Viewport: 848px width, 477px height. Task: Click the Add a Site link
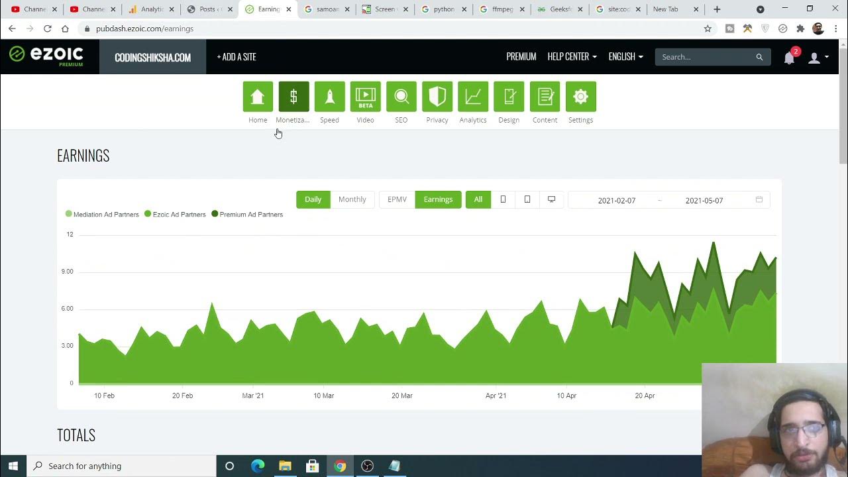click(x=237, y=57)
